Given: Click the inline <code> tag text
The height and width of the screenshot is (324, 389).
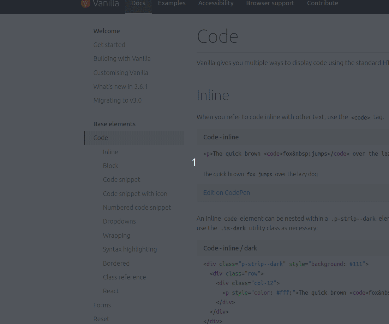Looking at the screenshot, I should 361,118.
